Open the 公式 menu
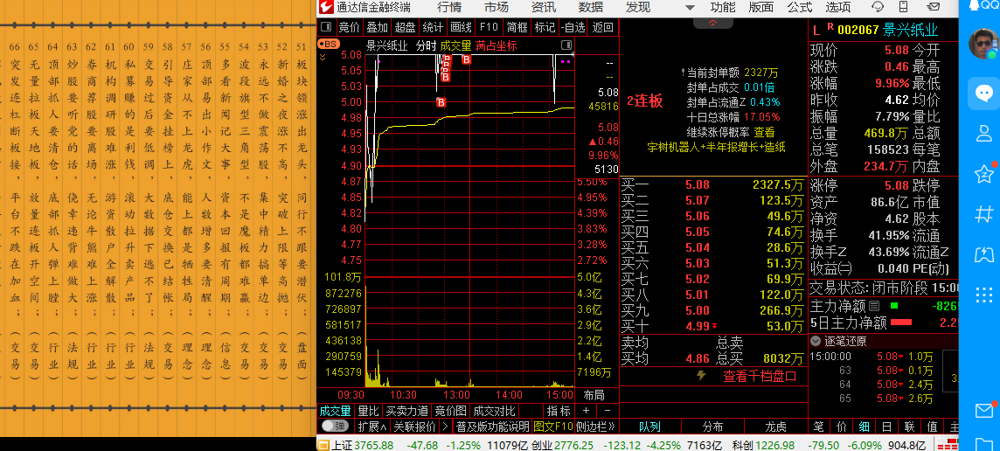This screenshot has width=1000, height=451. (800, 8)
